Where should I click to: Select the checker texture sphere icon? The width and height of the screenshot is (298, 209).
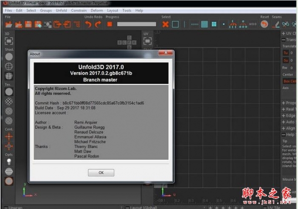tap(9, 101)
